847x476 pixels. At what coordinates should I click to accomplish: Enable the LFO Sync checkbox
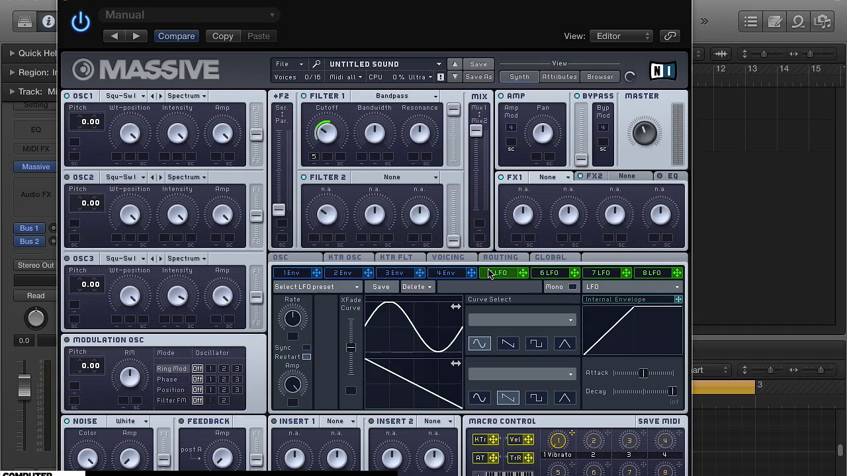pyautogui.click(x=306, y=348)
